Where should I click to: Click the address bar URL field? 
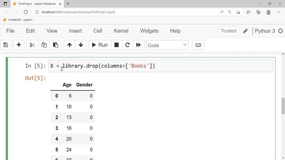pyautogui.click(x=78, y=12)
